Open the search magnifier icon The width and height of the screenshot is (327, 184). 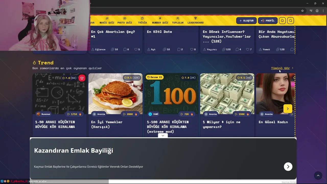pos(290,21)
